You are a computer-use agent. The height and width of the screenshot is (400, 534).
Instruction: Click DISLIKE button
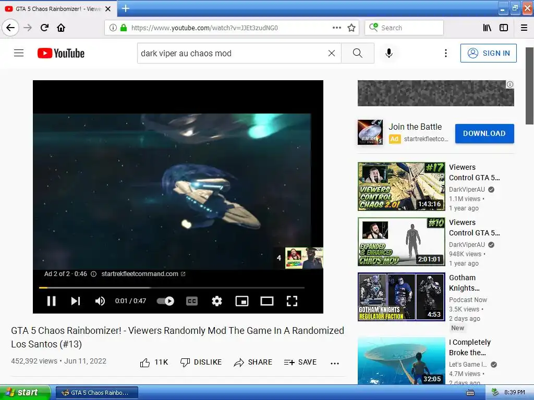pos(201,362)
